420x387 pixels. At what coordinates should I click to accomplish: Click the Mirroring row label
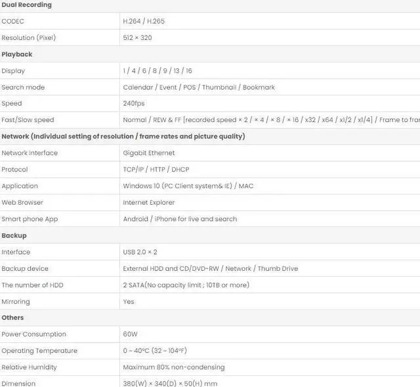[16, 302]
